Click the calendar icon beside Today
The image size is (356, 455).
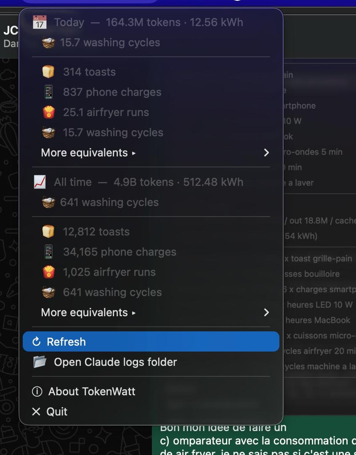click(x=40, y=22)
